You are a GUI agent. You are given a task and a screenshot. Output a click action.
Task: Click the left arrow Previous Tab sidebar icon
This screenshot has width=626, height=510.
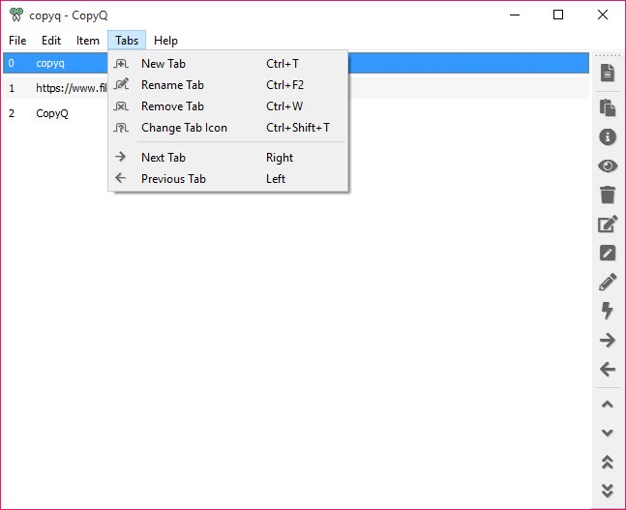608,369
